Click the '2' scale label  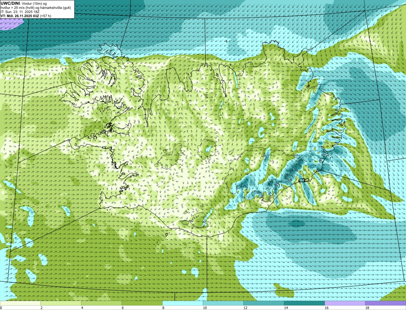[42, 308]
